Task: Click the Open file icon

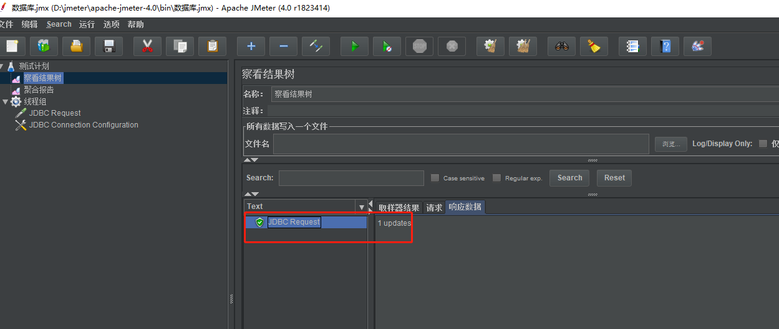Action: (76, 46)
